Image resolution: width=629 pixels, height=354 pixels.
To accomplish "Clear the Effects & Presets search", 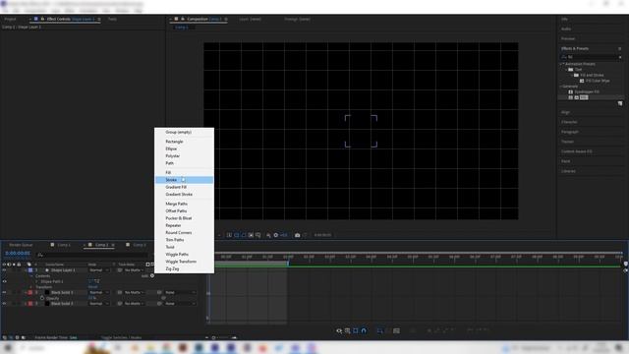I will [620, 57].
